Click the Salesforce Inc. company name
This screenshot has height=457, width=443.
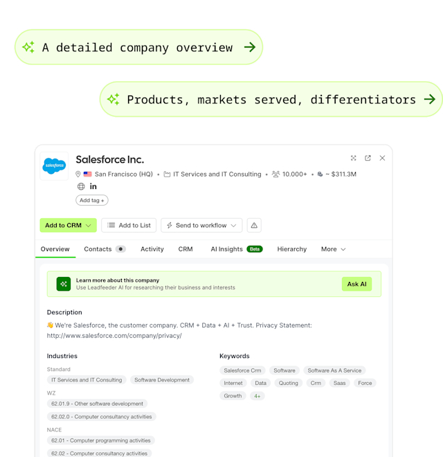tap(110, 159)
